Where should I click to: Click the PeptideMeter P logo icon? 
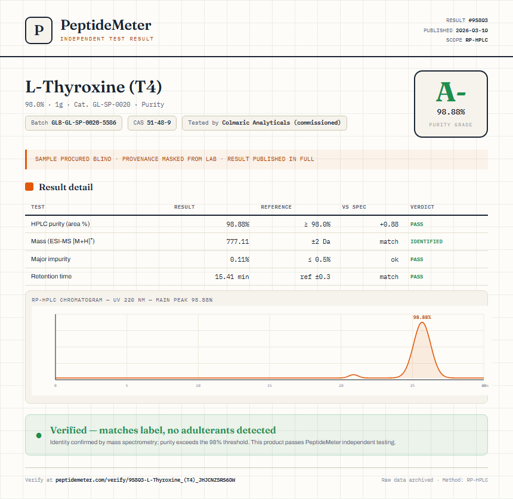39,30
